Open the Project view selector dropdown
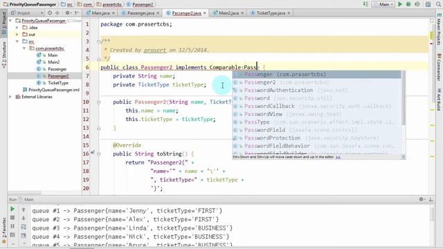 click(x=27, y=13)
